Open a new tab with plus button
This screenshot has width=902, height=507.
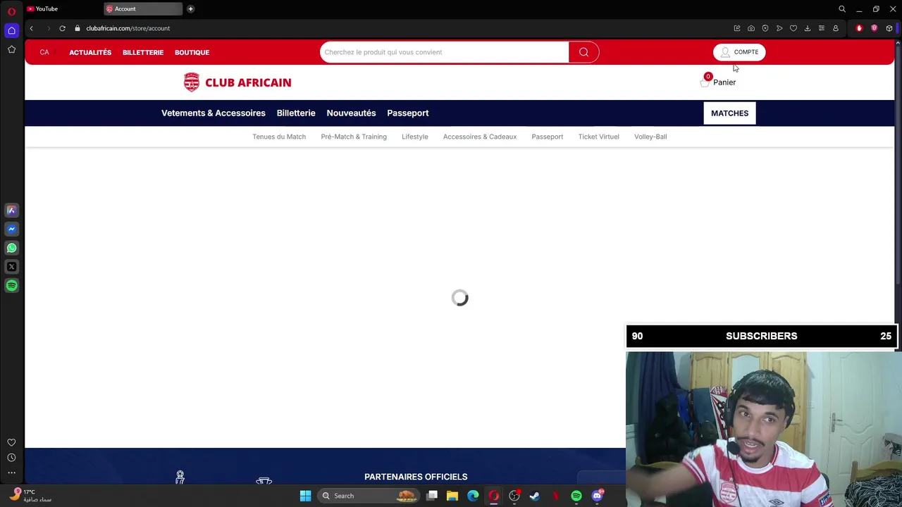pos(190,8)
